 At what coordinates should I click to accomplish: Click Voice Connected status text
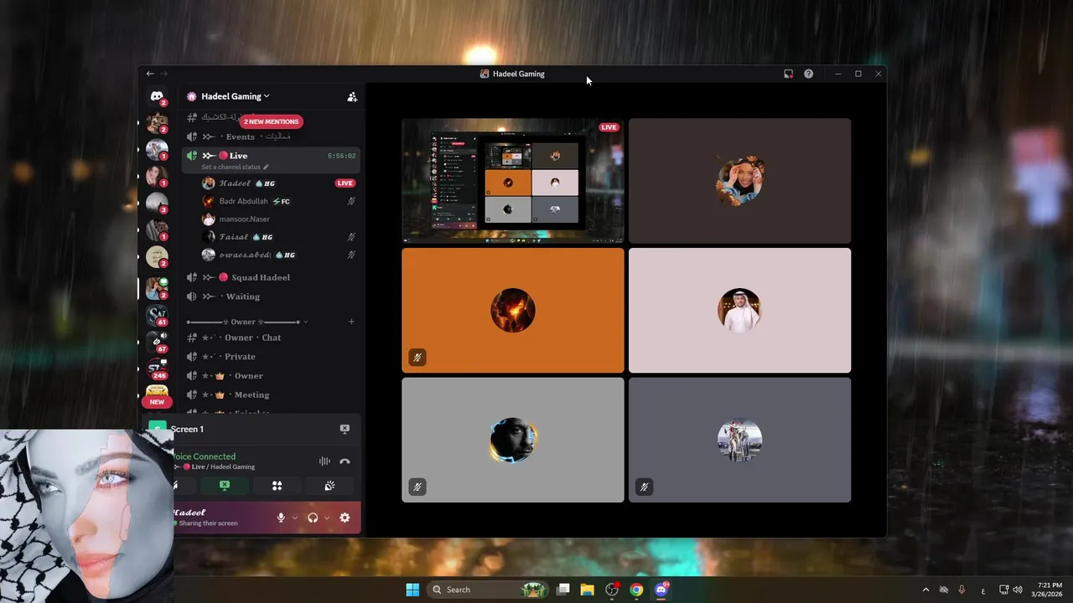[205, 456]
